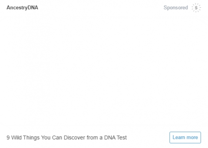Click the 9 Wild Things You Can Discover text

click(46, 138)
